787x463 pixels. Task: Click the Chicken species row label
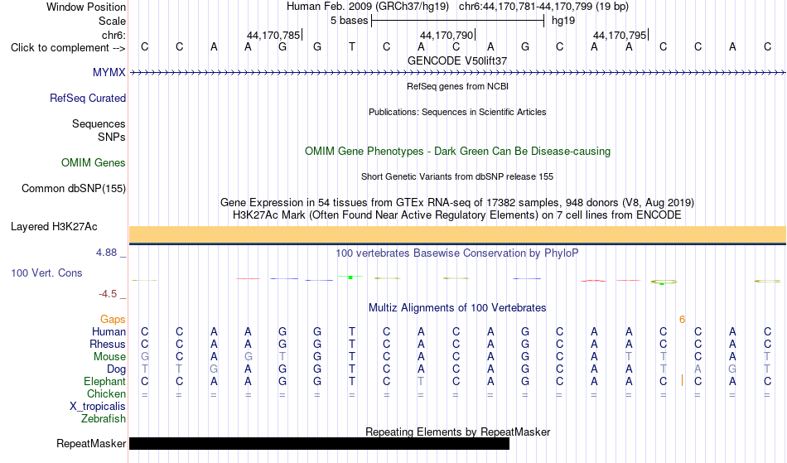click(106, 393)
